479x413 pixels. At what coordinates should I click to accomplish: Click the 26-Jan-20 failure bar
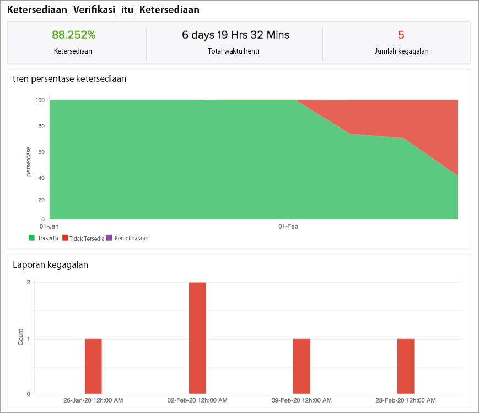pyautogui.click(x=93, y=366)
